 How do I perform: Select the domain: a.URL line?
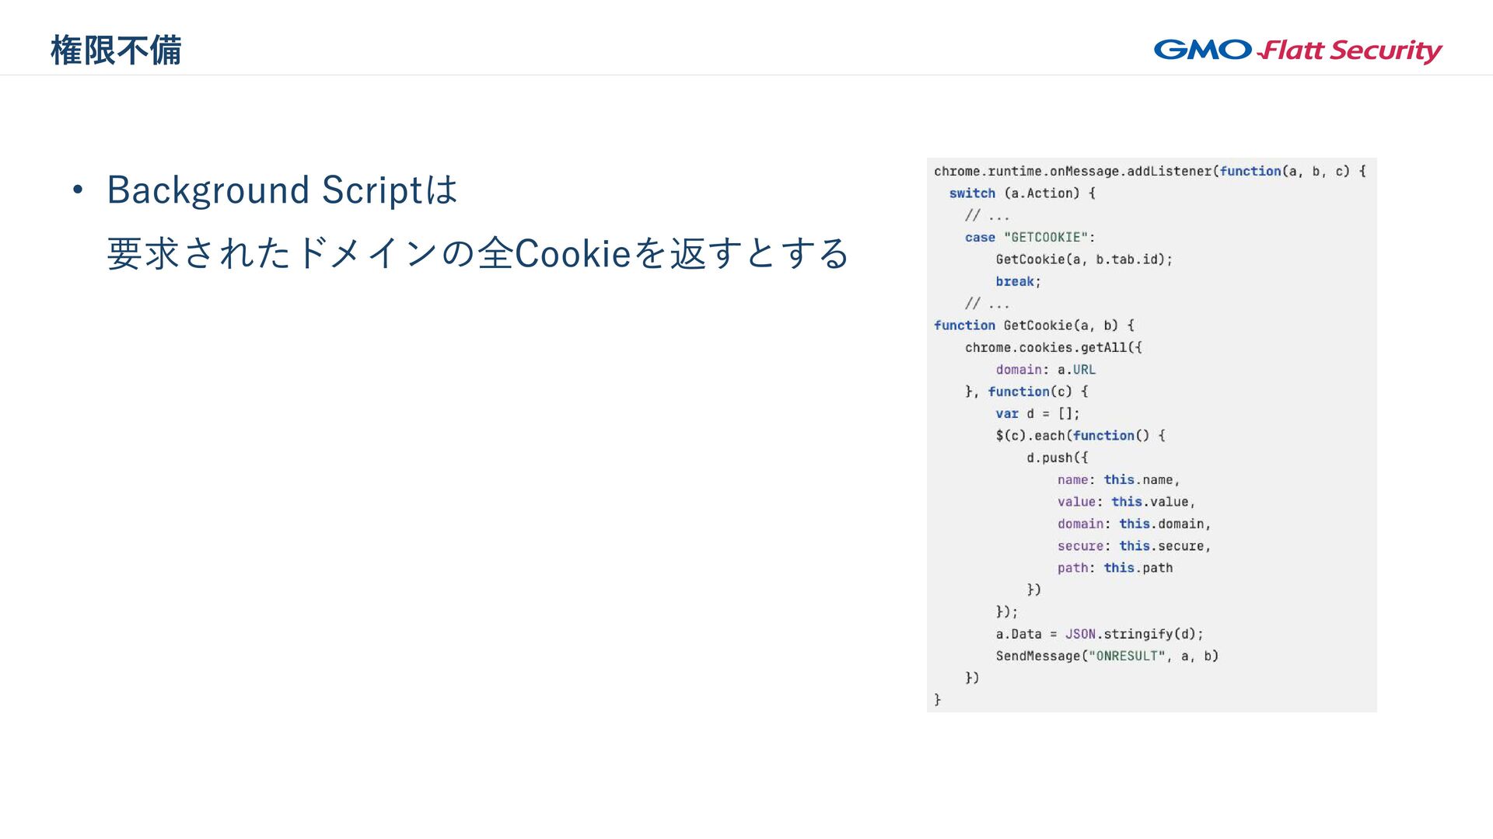[x=1045, y=370]
